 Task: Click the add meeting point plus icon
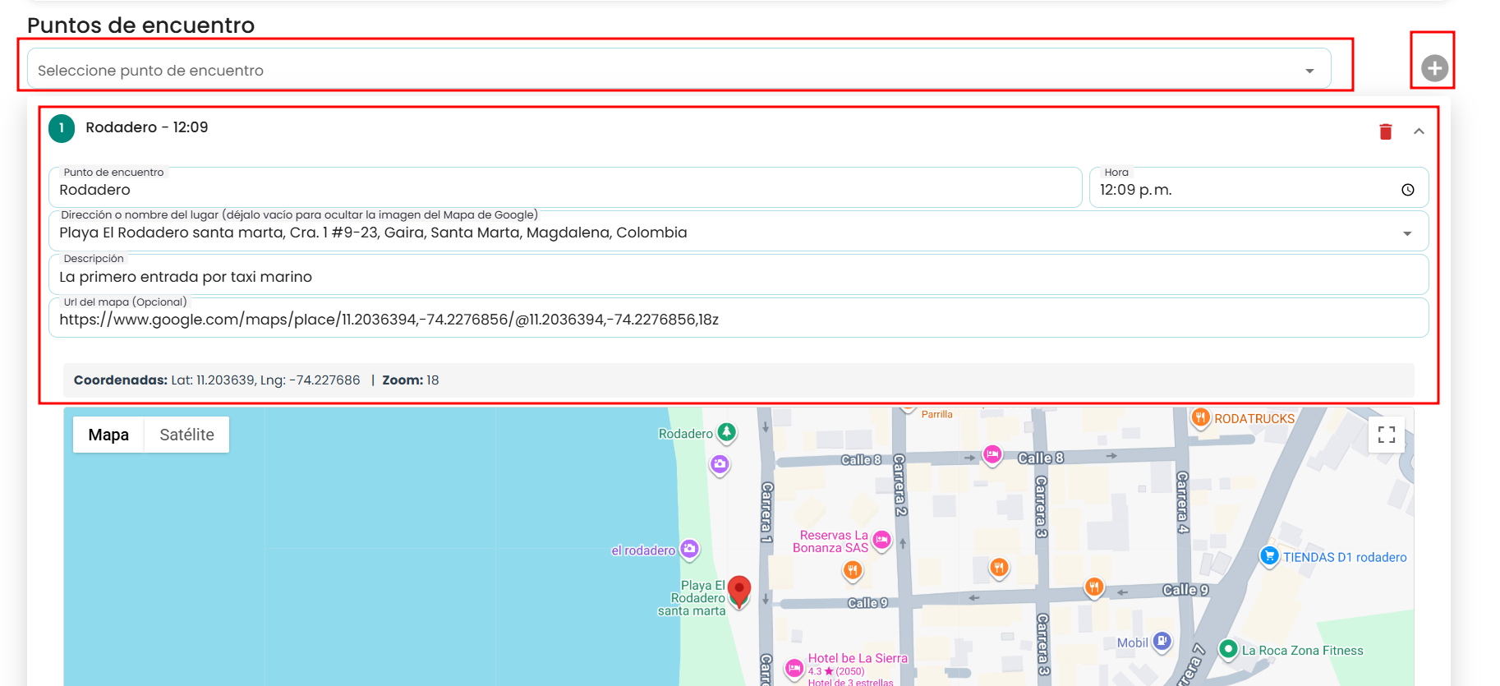1434,68
